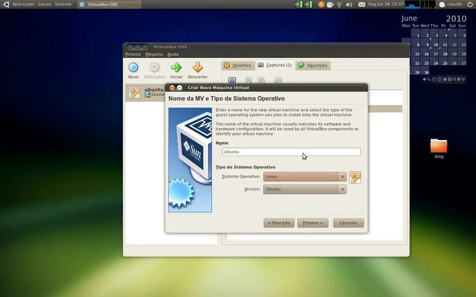Screen dimensions: 476x297
Task: Click the clock icon in calendar widget
Action: [x=434, y=79]
